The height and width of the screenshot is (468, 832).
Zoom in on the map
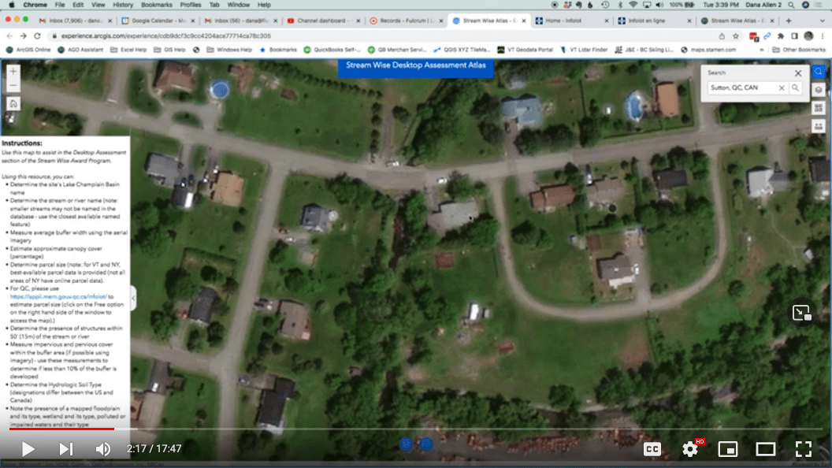click(13, 71)
